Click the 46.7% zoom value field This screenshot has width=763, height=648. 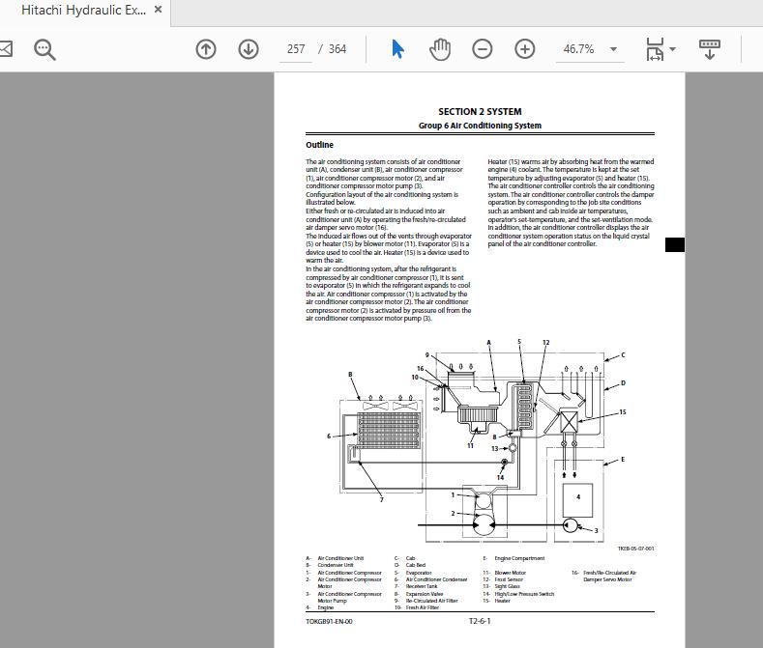click(579, 49)
